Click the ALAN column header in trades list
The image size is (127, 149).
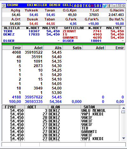coord(64,107)
